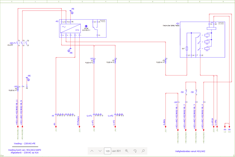Click the 'Voeding: - 230VAC+PE' text
Viewport: 235px width, 157px height.
22,143
